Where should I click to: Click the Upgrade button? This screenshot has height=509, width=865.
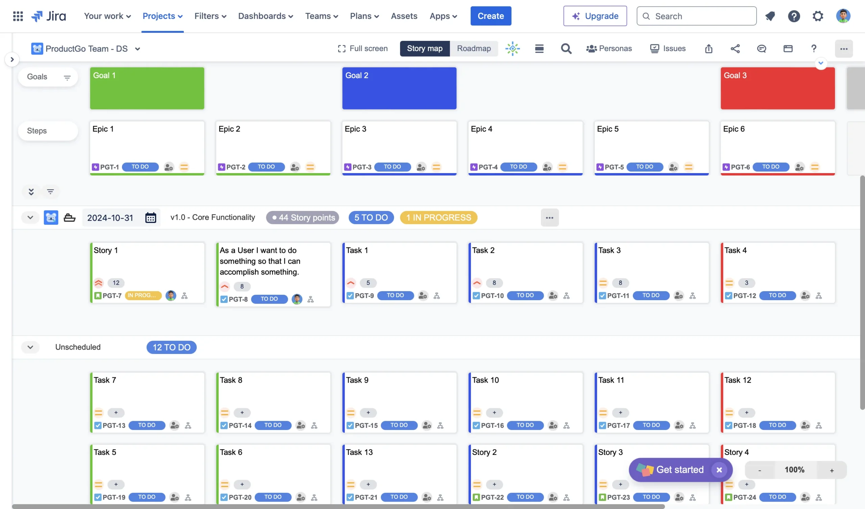click(595, 16)
